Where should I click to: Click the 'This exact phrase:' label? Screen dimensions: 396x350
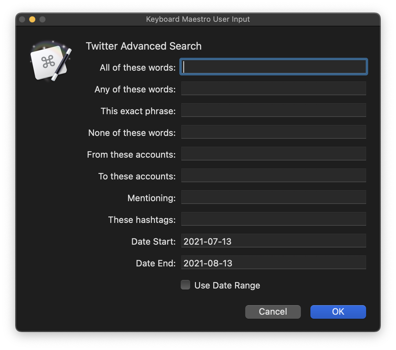(x=138, y=111)
